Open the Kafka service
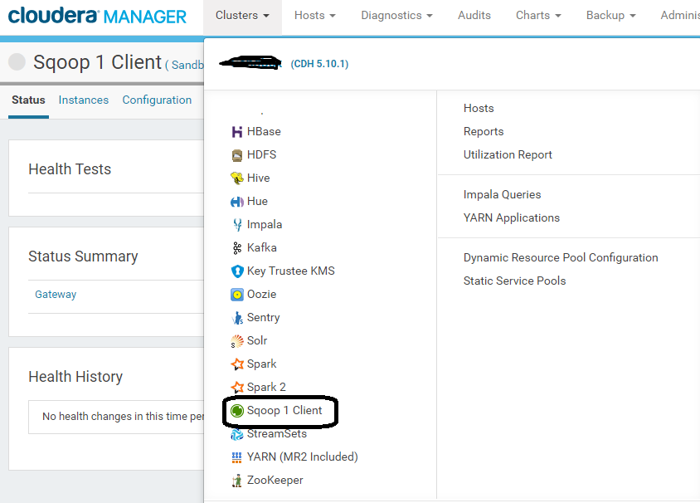This screenshot has width=700, height=503. tap(236, 247)
